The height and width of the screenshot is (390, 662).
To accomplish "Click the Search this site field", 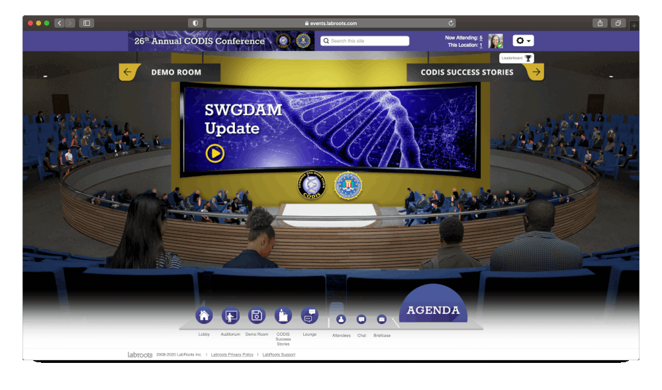I will (364, 40).
